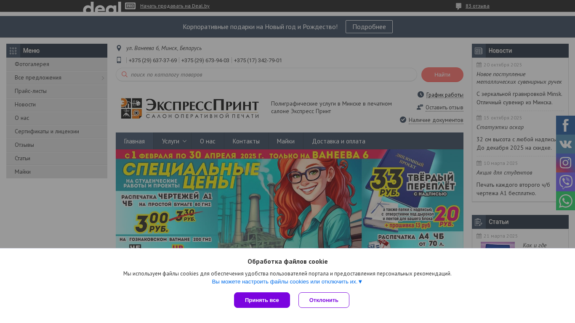Click the catalog search input field

coord(266,74)
